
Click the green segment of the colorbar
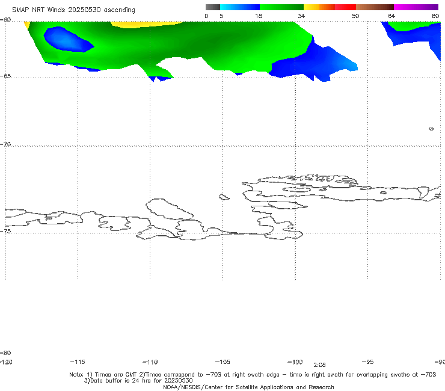(x=281, y=7)
